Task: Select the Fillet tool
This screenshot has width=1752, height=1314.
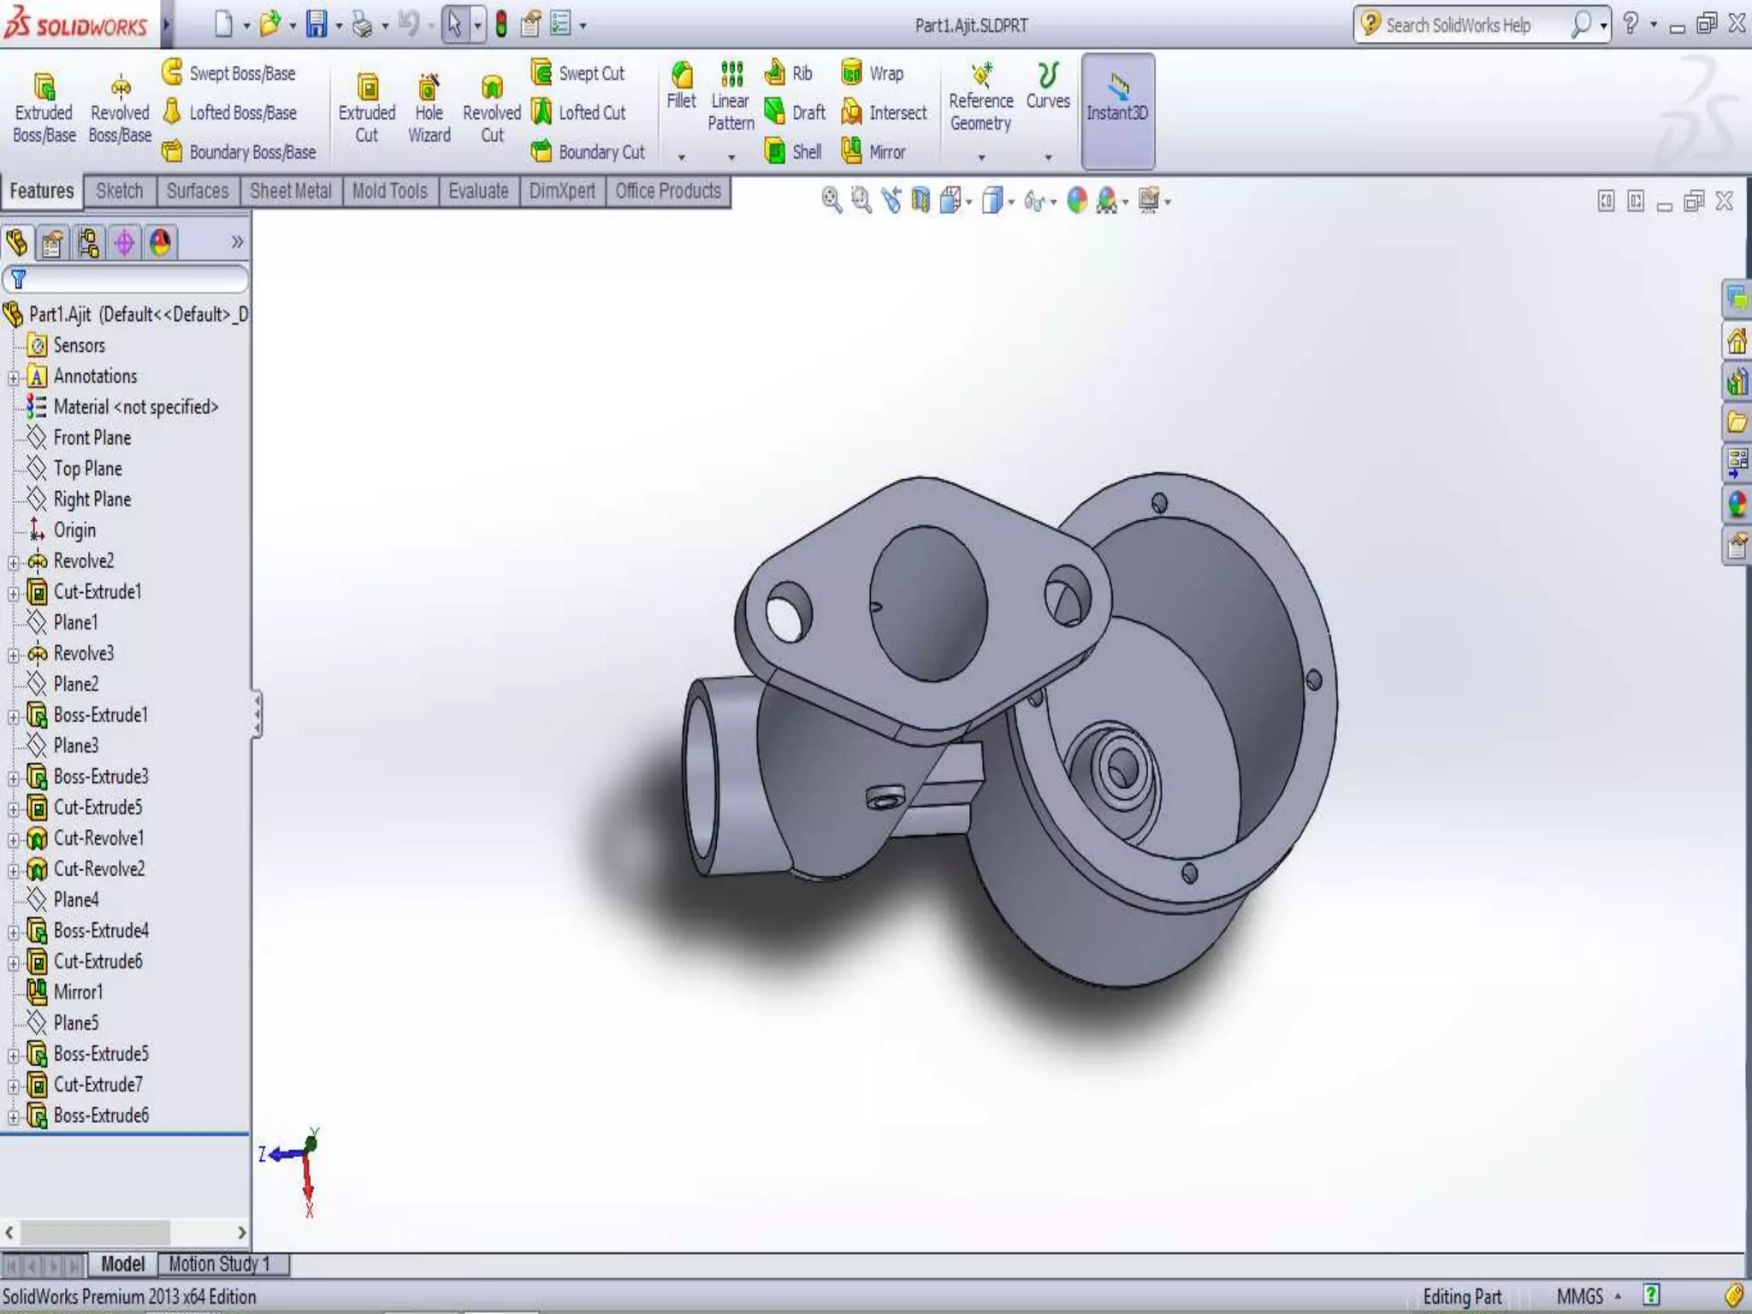Action: (x=681, y=86)
